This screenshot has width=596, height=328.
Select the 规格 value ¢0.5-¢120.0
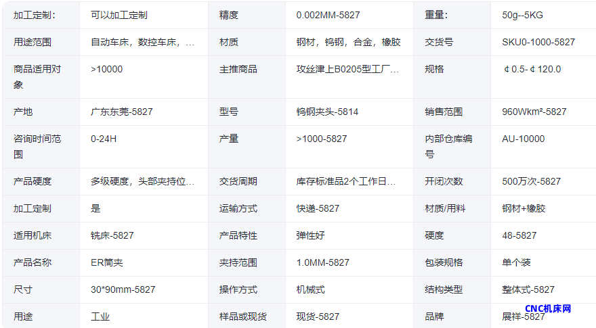(532, 69)
